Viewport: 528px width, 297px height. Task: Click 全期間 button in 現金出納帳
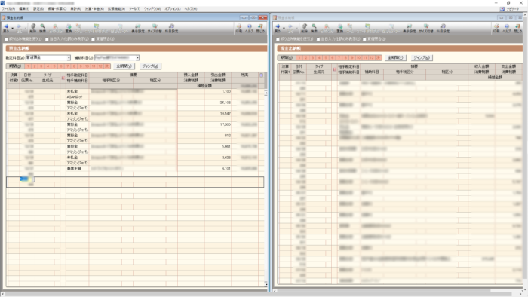[395, 58]
